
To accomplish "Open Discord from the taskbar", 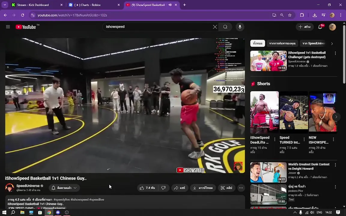I will tap(58, 212).
